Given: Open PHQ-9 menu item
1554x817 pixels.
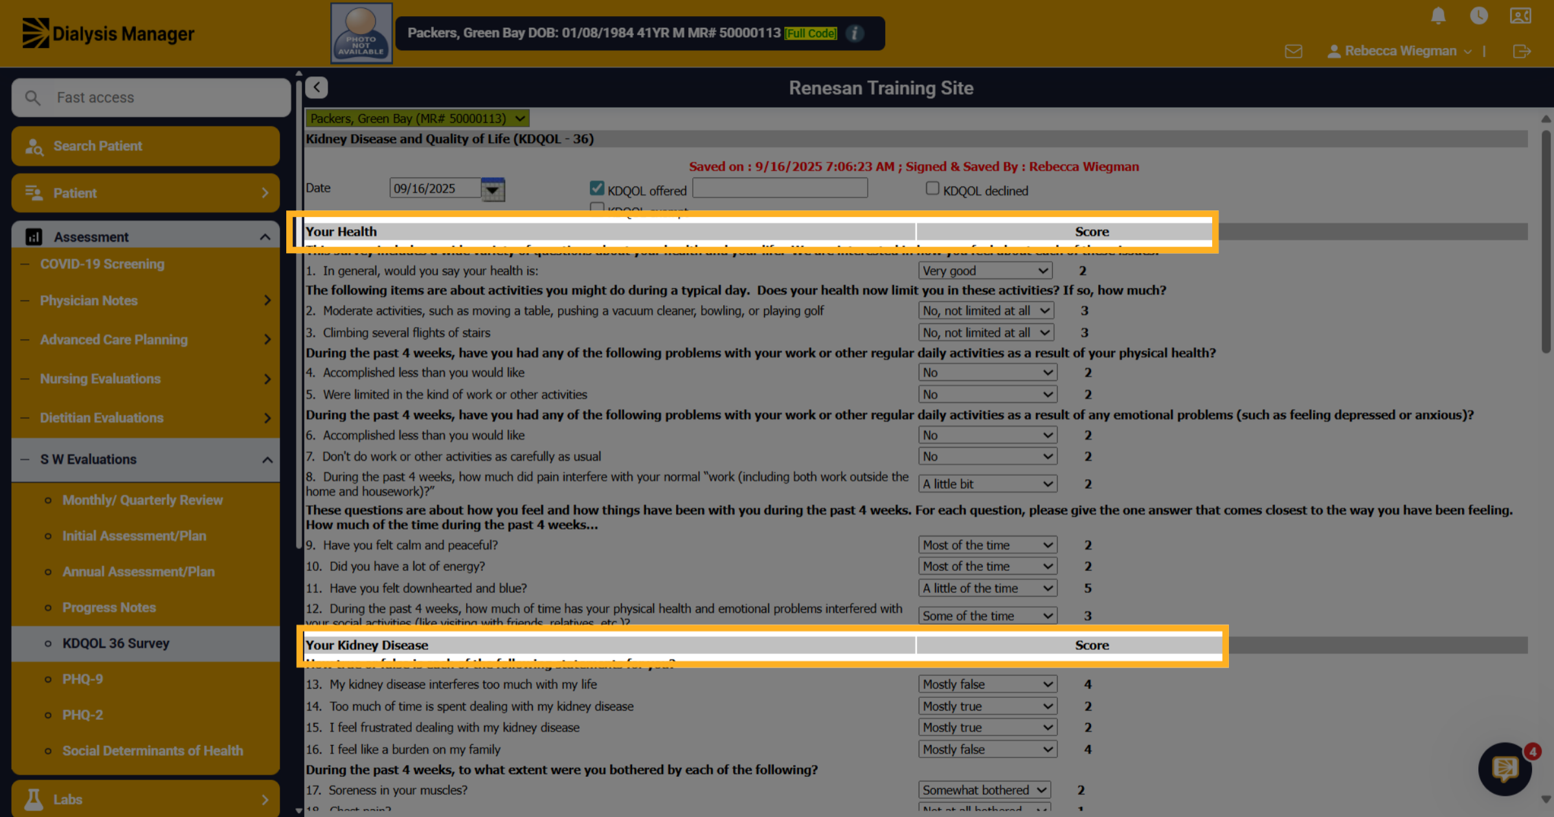Looking at the screenshot, I should [83, 679].
